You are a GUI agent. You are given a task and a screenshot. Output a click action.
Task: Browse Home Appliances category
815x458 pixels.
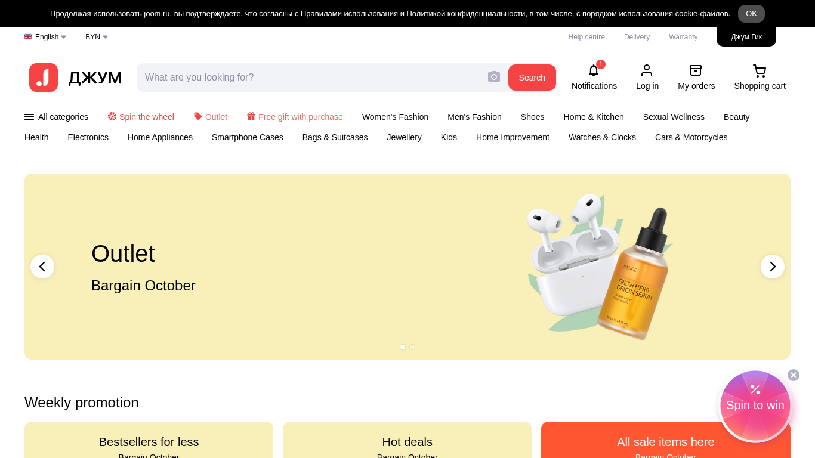(160, 137)
